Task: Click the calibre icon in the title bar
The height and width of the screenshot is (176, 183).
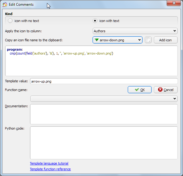Action: coord(5,5)
